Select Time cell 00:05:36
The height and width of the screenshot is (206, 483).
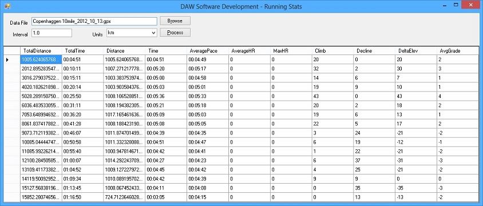click(x=166, y=96)
